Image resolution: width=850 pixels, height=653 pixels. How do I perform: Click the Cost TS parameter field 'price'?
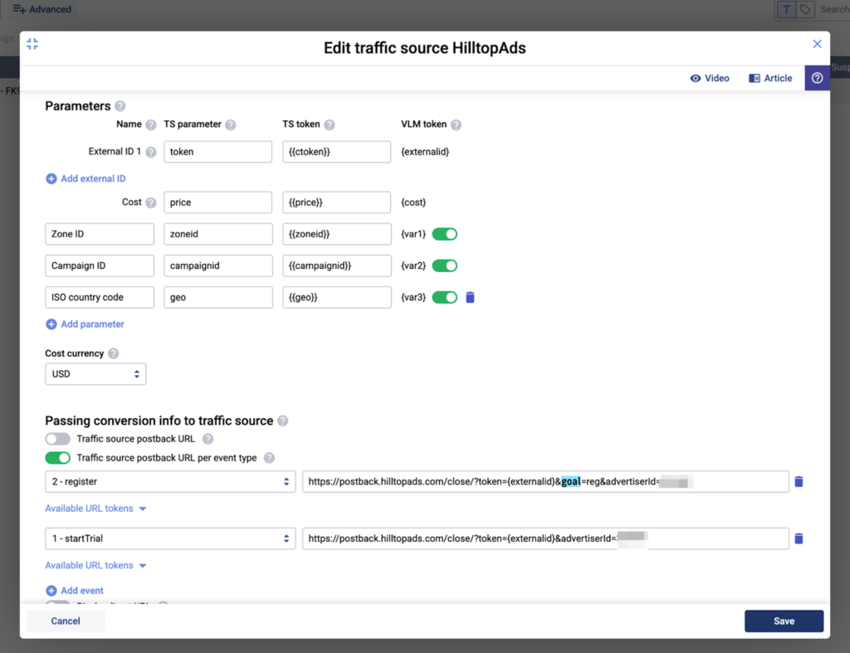(218, 202)
